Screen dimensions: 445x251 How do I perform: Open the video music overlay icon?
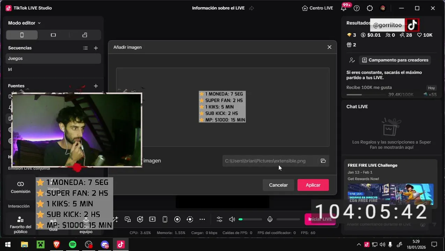point(128,219)
